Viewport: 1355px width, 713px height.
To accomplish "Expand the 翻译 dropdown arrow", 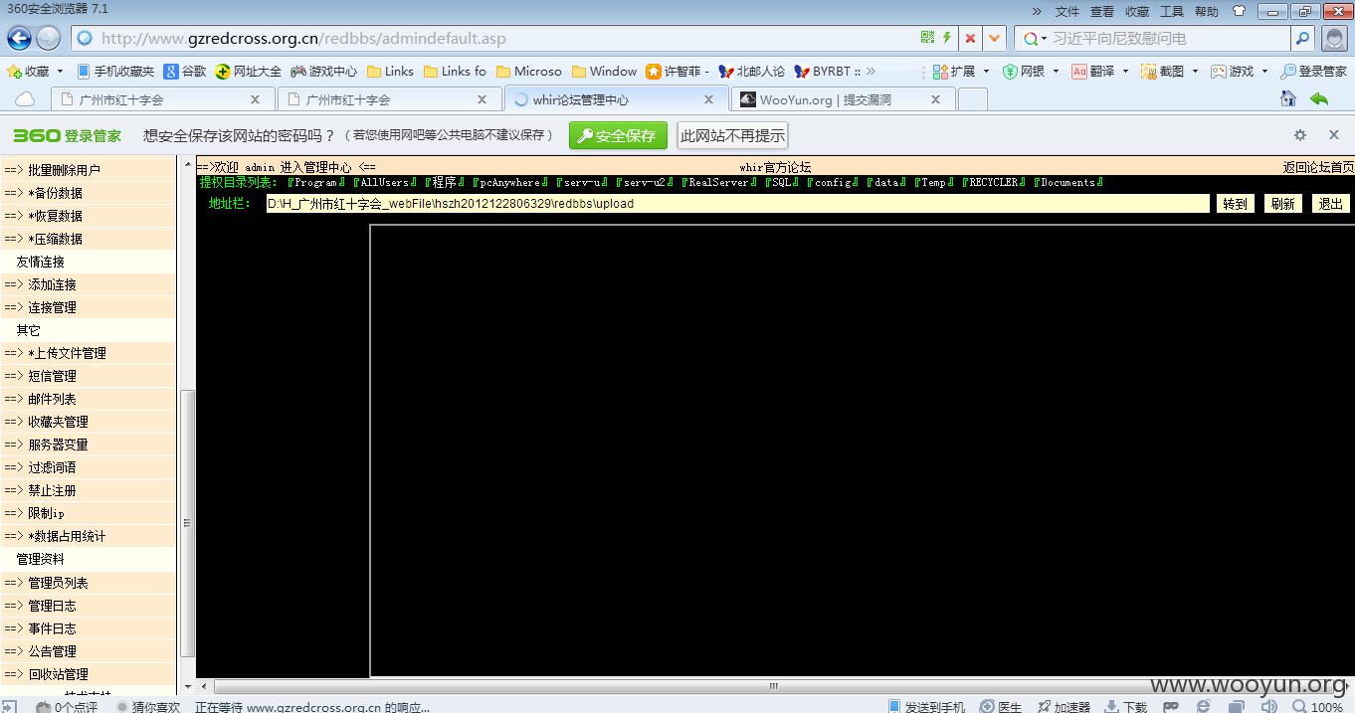I will coord(1125,72).
